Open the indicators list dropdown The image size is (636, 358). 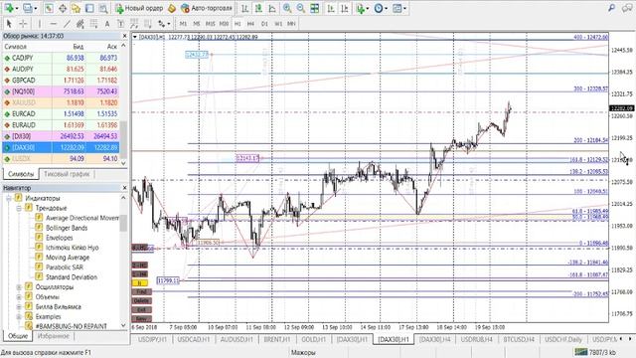click(x=362, y=8)
